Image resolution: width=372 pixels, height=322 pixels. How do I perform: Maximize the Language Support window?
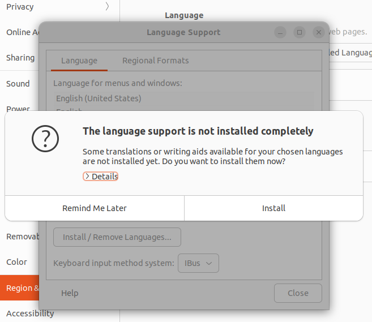(x=300, y=32)
